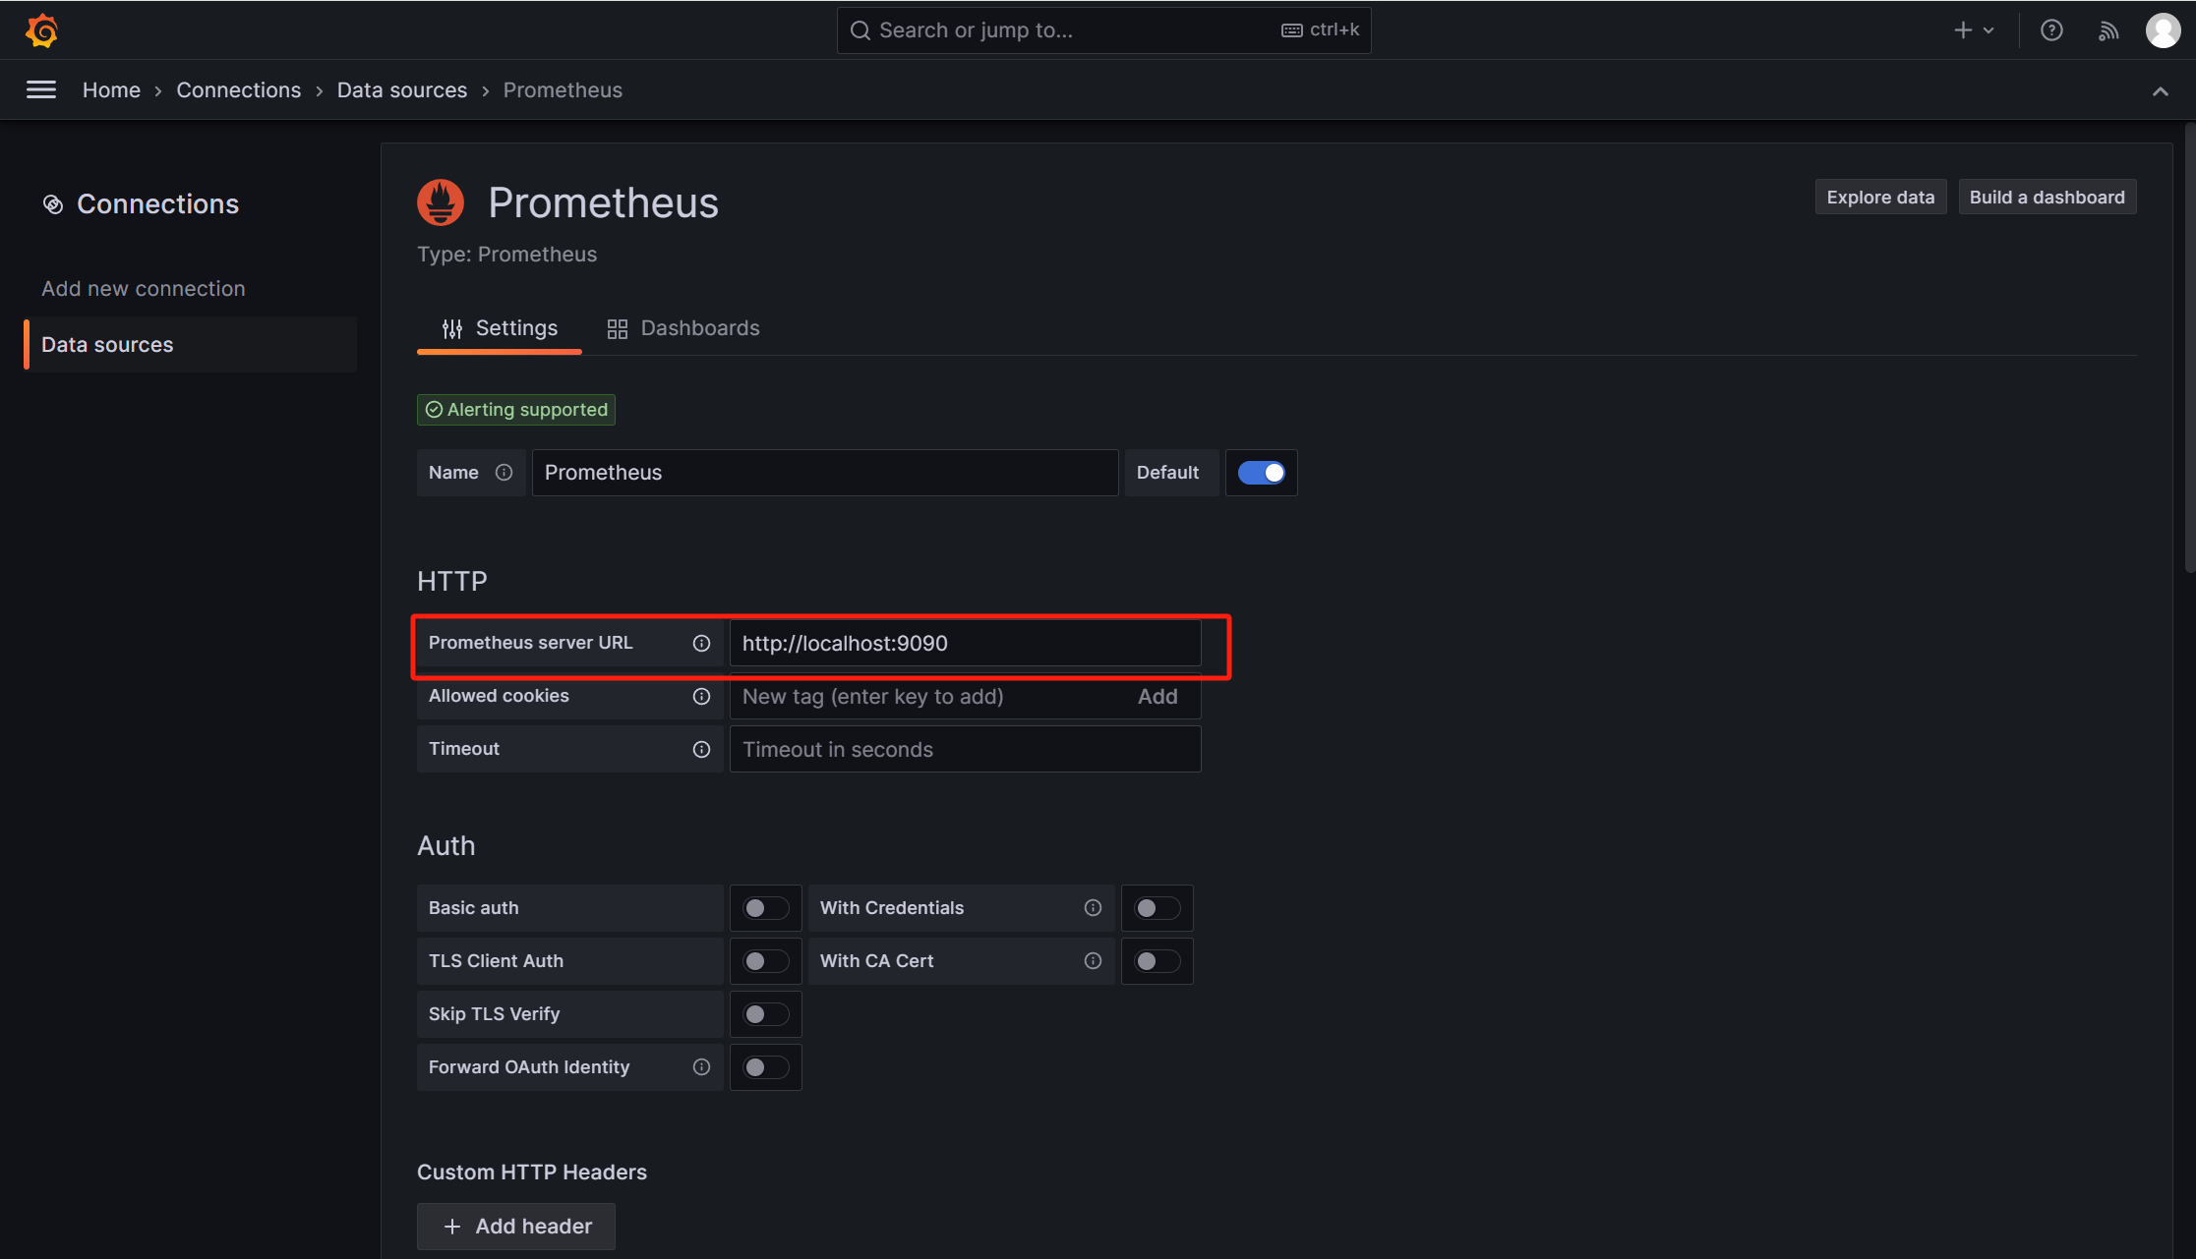Open the help question mark icon
2196x1259 pixels.
pyautogui.click(x=2051, y=30)
